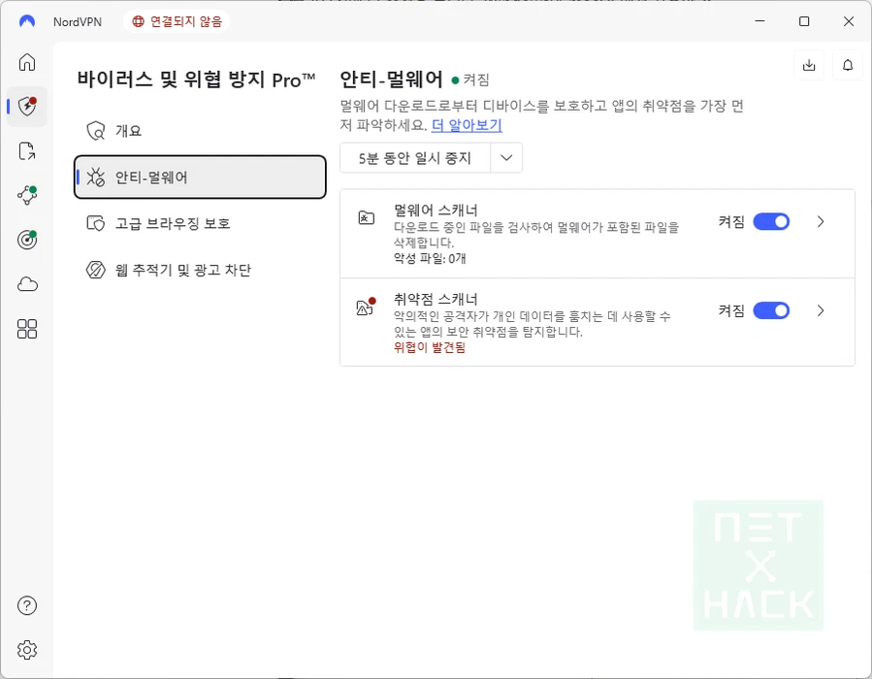Click the 멀웨어 스캐너 folder icon
The width and height of the screenshot is (872, 679).
[366, 217]
